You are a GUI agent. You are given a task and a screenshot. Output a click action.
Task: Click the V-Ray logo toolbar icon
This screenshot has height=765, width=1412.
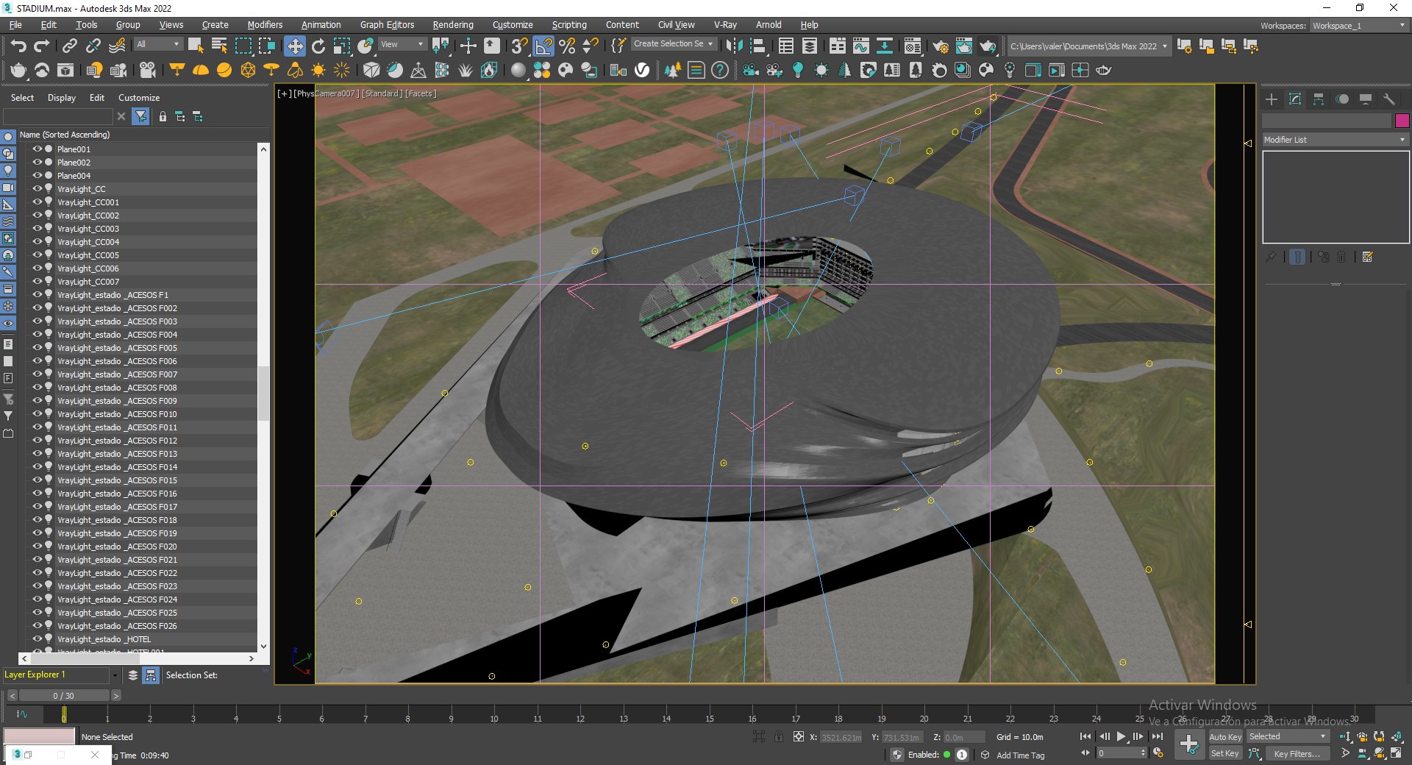pyautogui.click(x=642, y=70)
